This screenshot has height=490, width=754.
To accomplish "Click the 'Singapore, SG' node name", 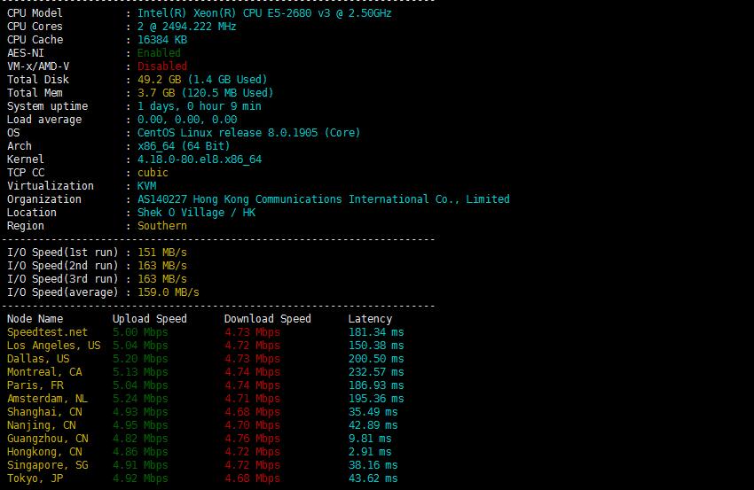I will click(48, 465).
